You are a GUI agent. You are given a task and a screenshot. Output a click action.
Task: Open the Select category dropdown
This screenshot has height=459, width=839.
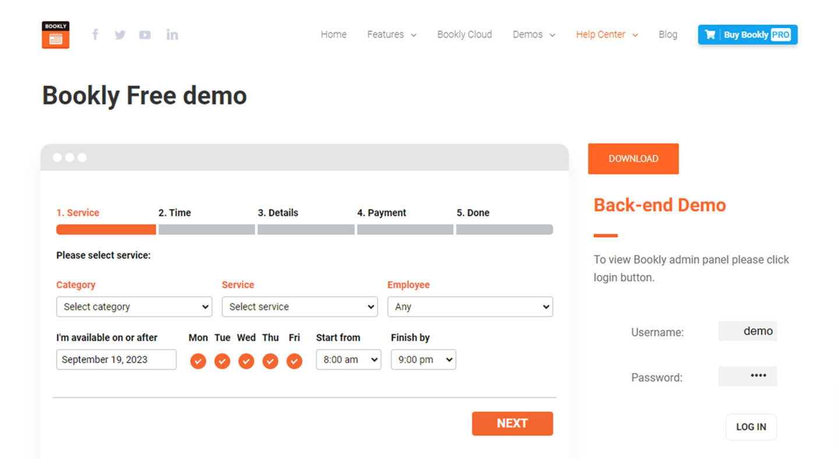(134, 307)
